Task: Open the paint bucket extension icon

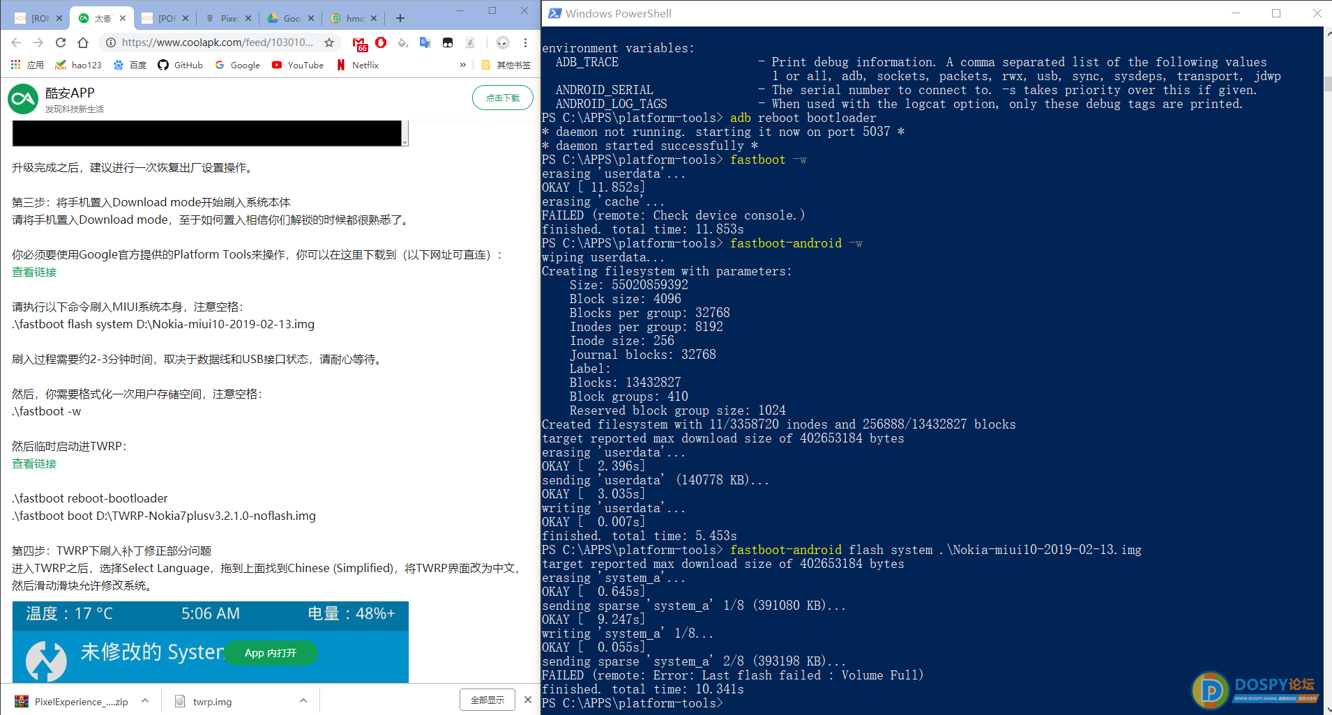Action: (403, 43)
